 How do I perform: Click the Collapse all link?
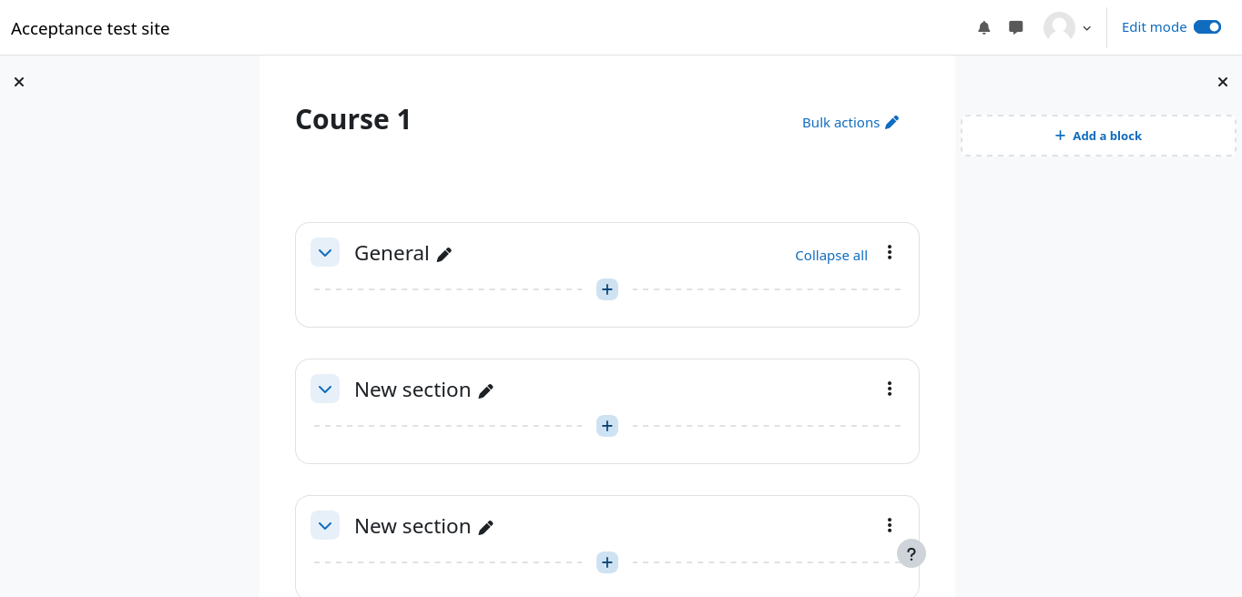(x=831, y=256)
